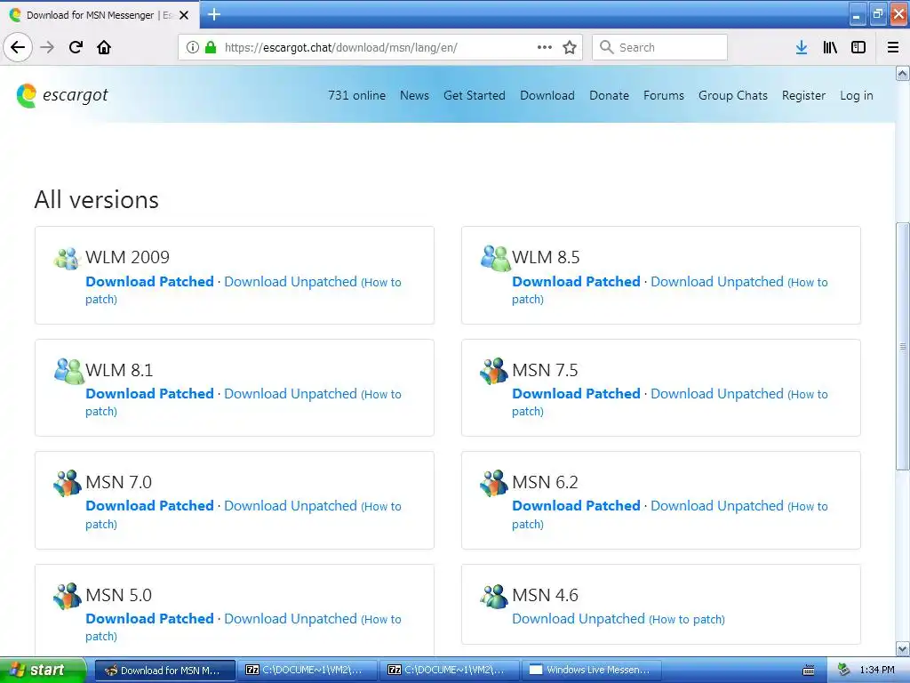The image size is (910, 683).
Task: Switch to Windows Live Messenger taskbar window
Action: 591,670
